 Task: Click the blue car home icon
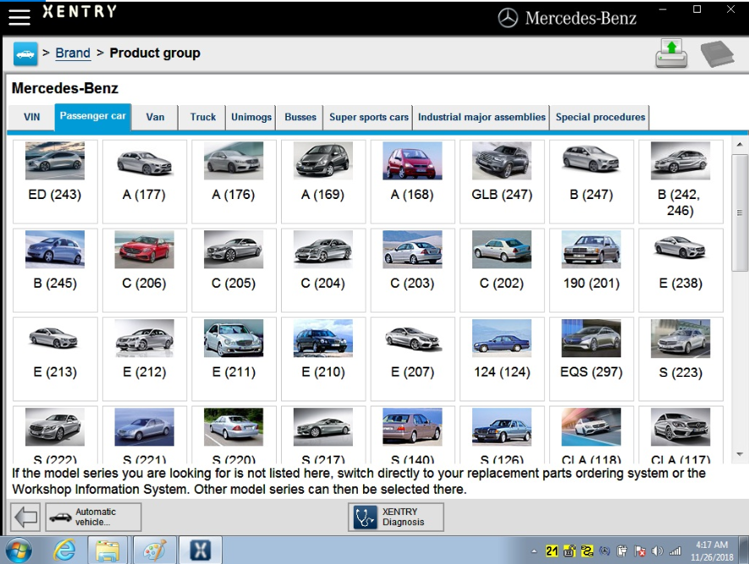25,53
